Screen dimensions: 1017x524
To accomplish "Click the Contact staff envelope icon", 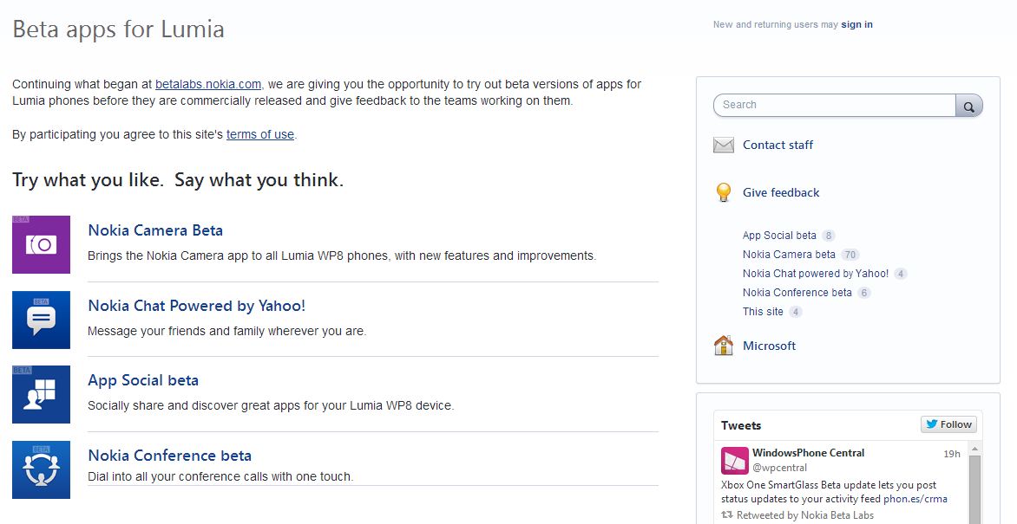I will (x=723, y=145).
